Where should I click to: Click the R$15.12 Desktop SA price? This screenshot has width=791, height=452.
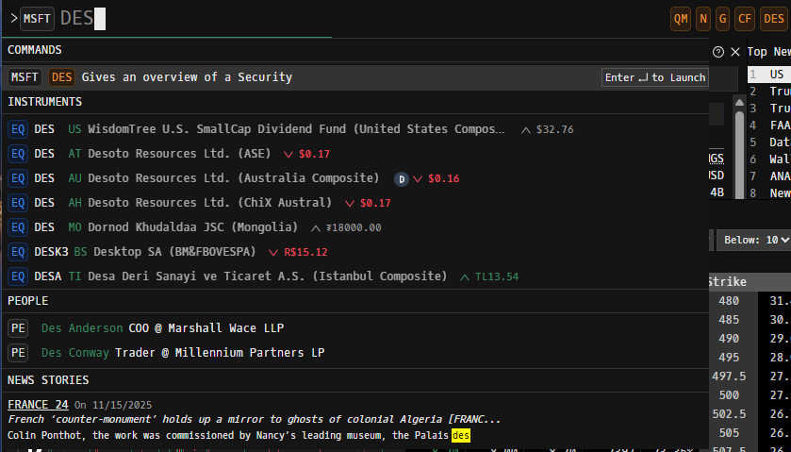coord(305,252)
